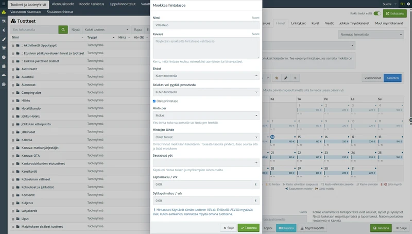The image size is (412, 234).
Task: Click the Myyntiraportti button
Action: [x=312, y=228]
